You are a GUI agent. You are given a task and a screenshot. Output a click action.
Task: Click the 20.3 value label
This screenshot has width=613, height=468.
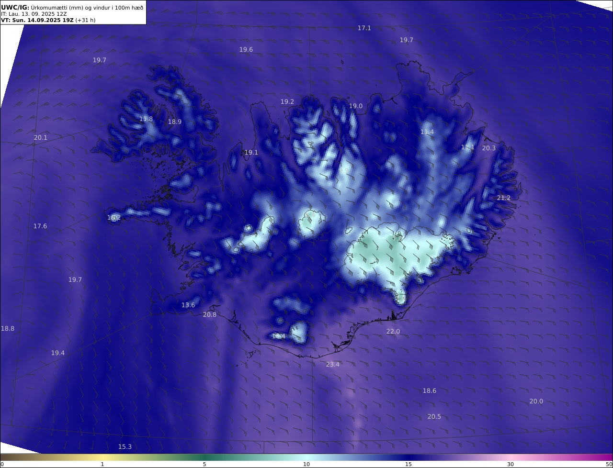[x=489, y=148]
